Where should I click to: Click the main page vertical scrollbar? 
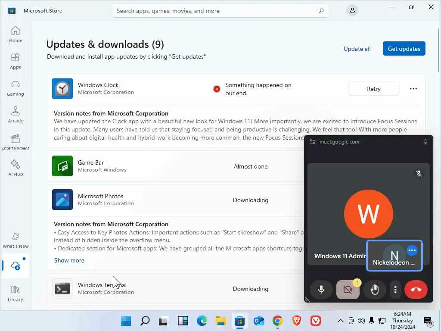tap(439, 51)
